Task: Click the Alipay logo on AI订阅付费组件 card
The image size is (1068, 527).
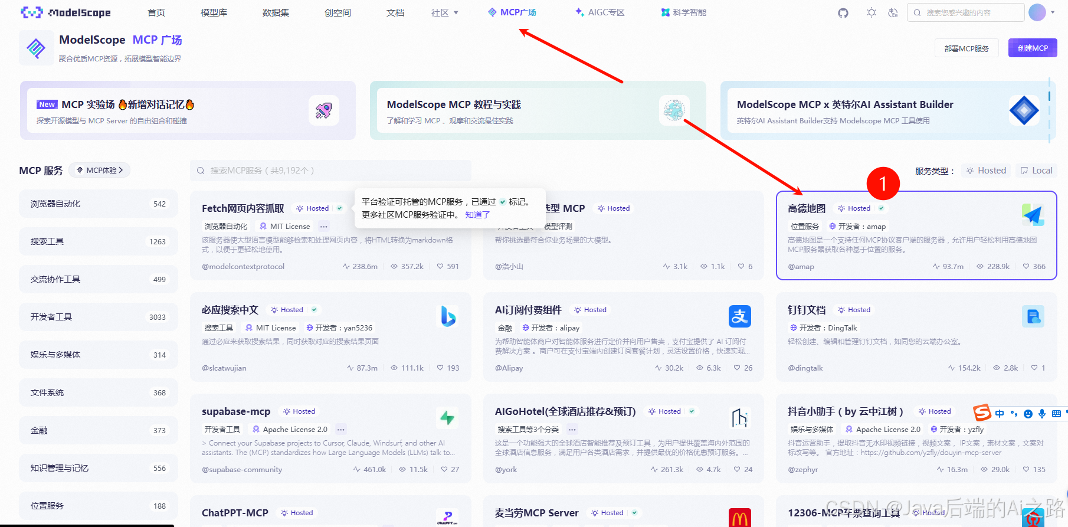Action: click(740, 316)
